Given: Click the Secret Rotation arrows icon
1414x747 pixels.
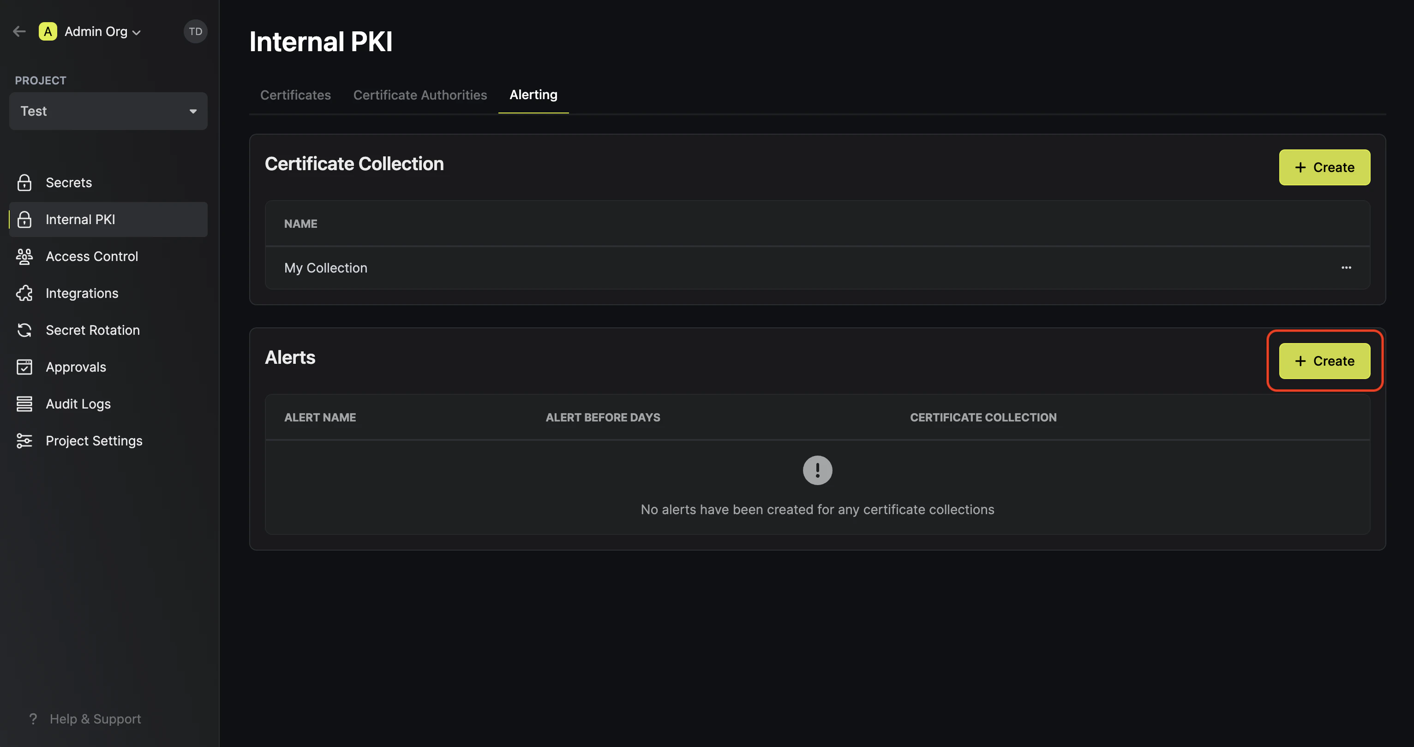Looking at the screenshot, I should click(24, 330).
